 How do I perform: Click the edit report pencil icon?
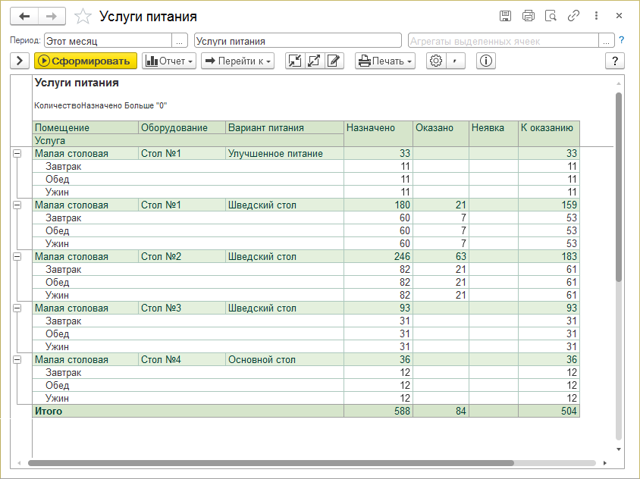point(334,61)
